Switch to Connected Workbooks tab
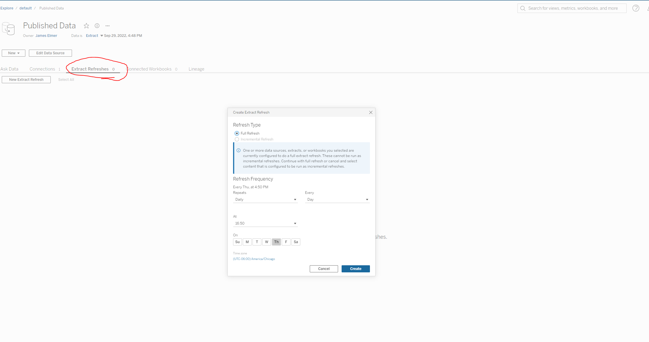Image resolution: width=649 pixels, height=342 pixels. pyautogui.click(x=152, y=69)
